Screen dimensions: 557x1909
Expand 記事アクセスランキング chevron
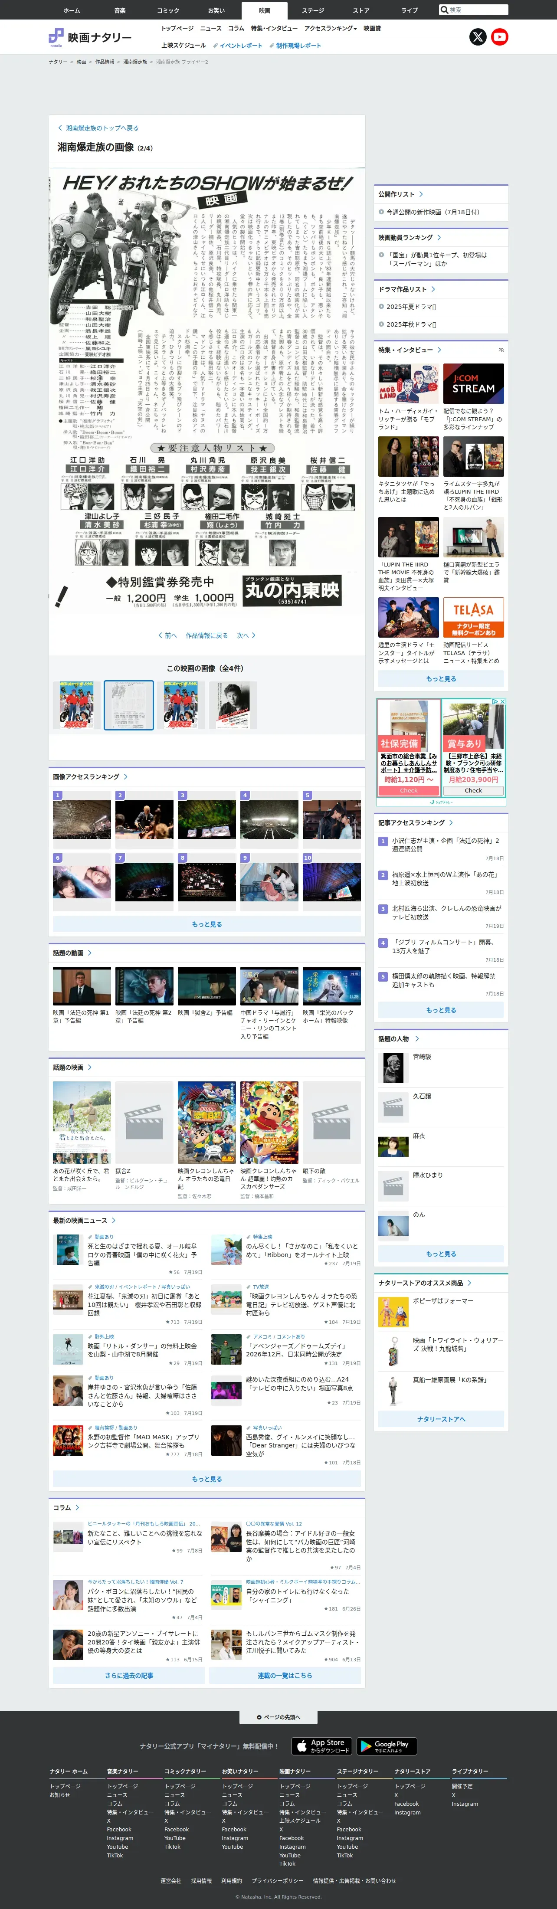(x=451, y=822)
